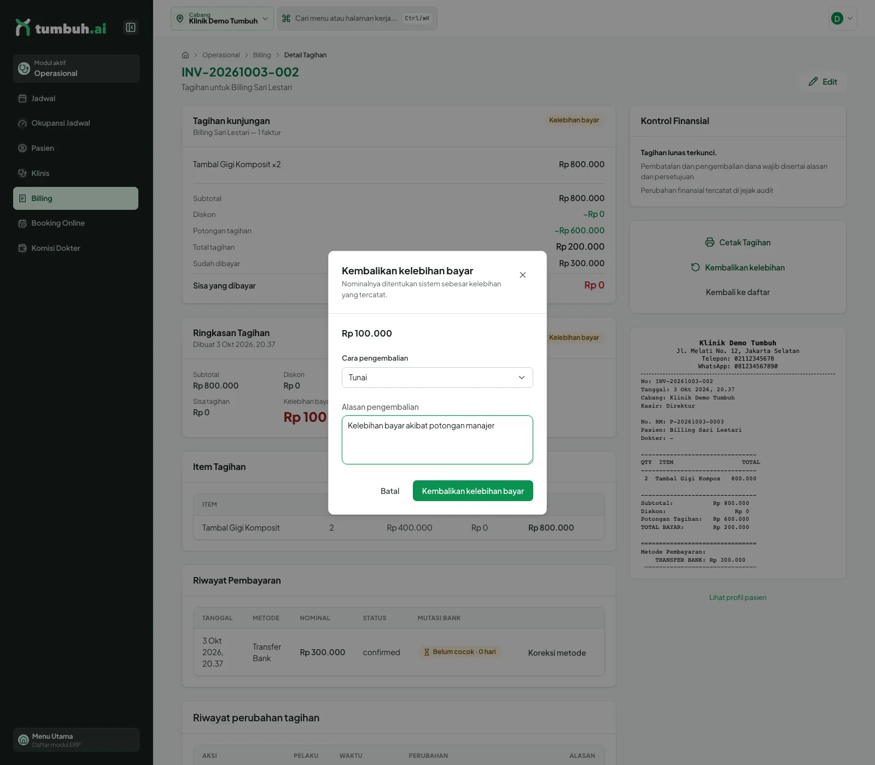Click the home breadcrumb icon
This screenshot has height=765, width=875.
coord(185,55)
